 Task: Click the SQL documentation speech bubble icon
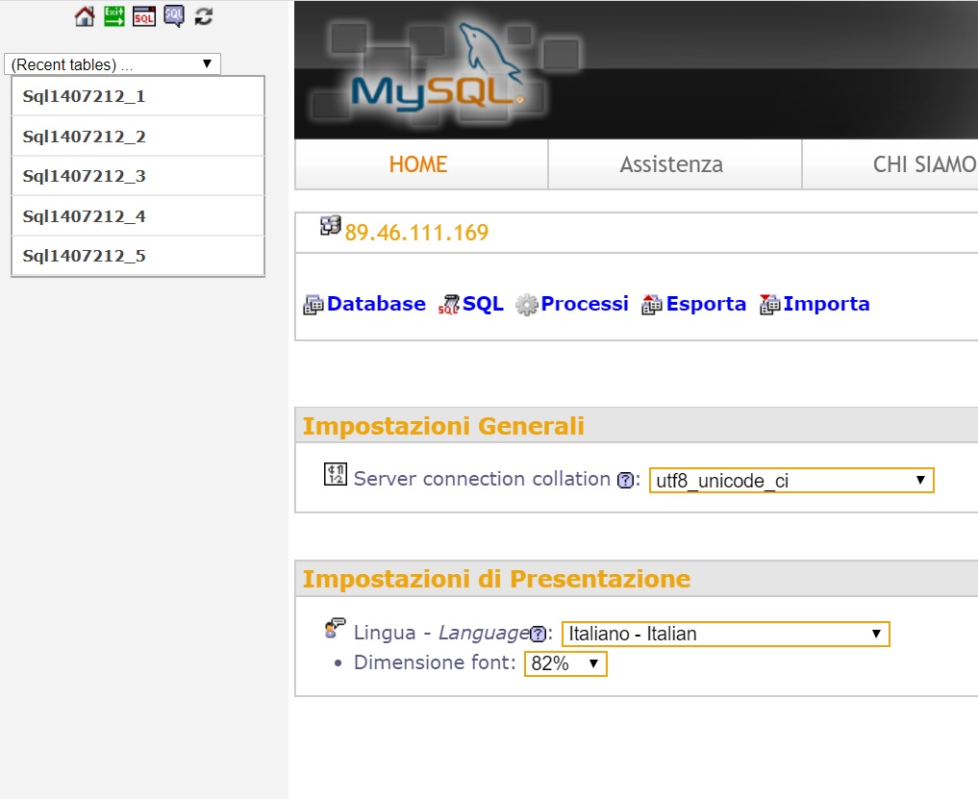(x=173, y=16)
